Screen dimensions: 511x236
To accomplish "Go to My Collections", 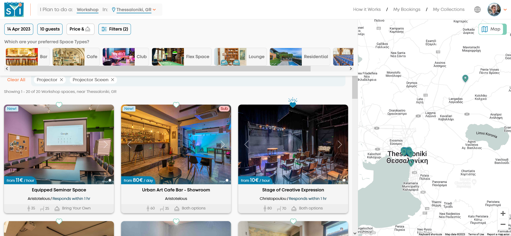I will [x=448, y=10].
